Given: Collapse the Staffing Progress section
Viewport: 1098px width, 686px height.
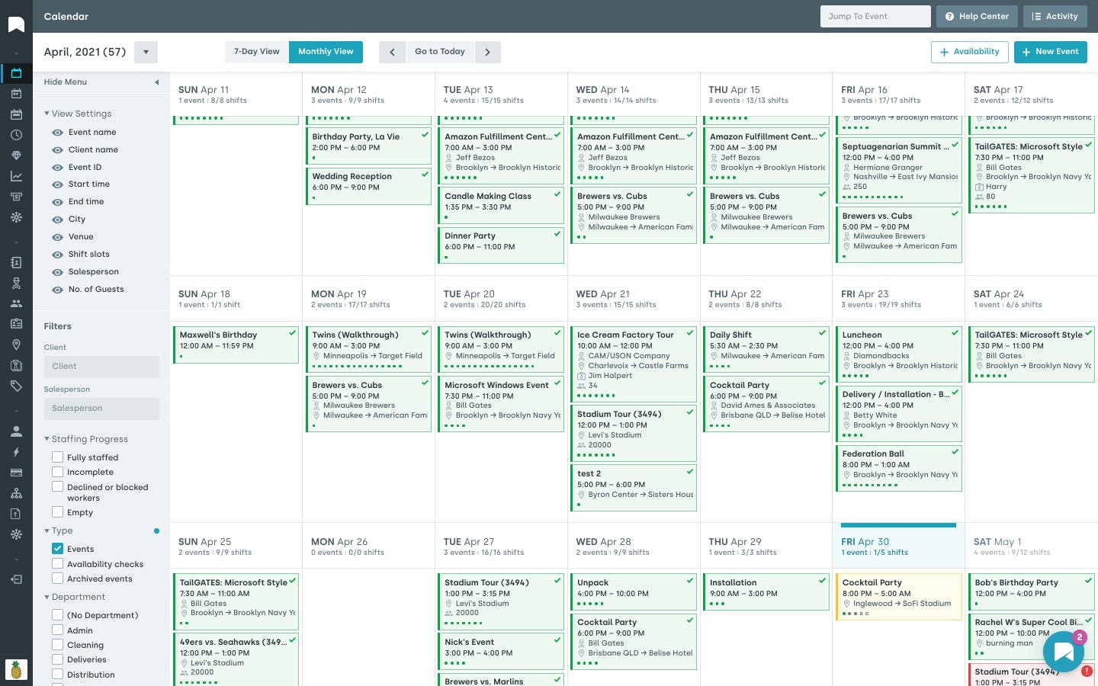Looking at the screenshot, I should [x=47, y=439].
